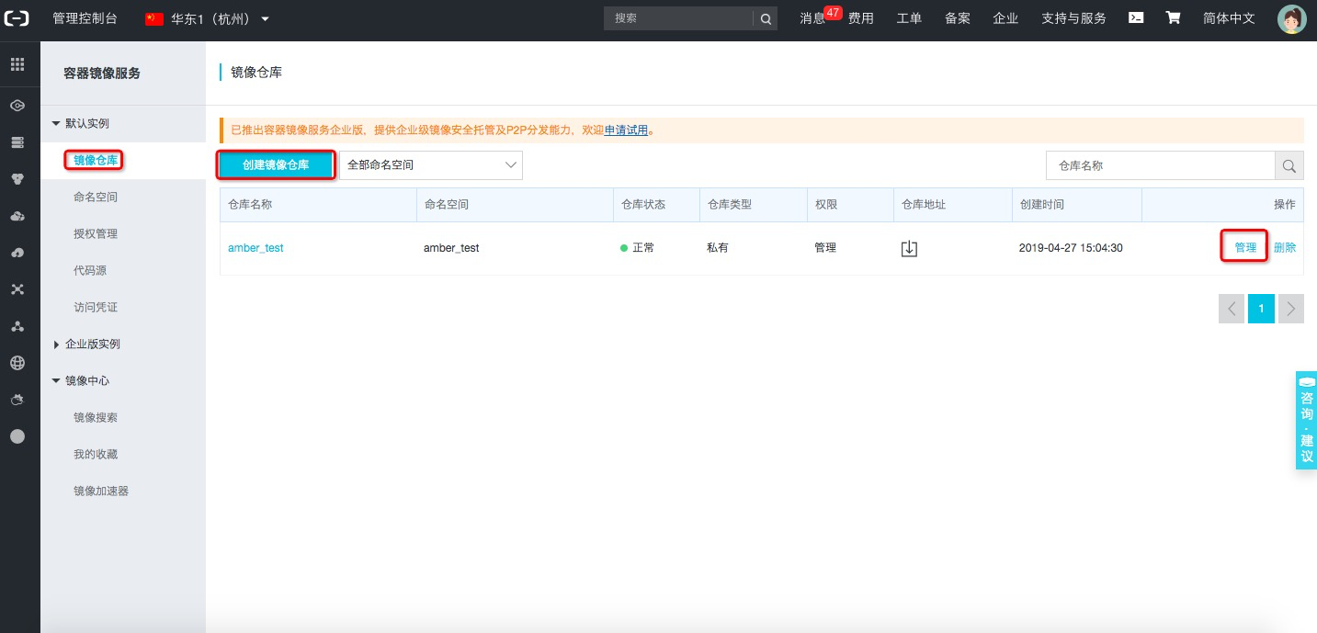The height and width of the screenshot is (633, 1317).
Task: Click the download icon in amber_test 仓库地址 column
Action: pos(909,247)
